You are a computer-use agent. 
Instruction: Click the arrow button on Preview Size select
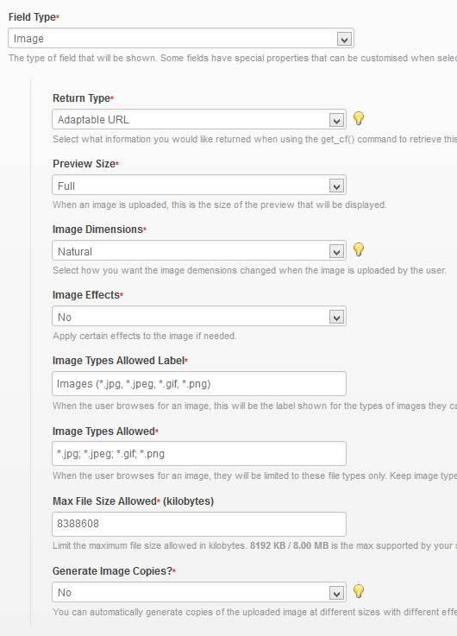point(336,186)
